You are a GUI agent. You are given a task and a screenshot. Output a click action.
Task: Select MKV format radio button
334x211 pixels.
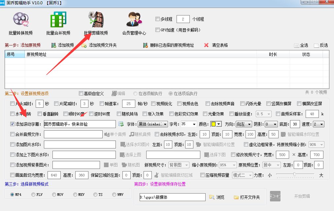(x=75, y=195)
